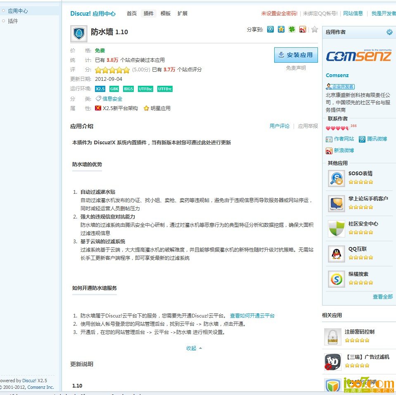Switch to the 插件 tab
This screenshot has height=395, width=396.
pyautogui.click(x=149, y=13)
